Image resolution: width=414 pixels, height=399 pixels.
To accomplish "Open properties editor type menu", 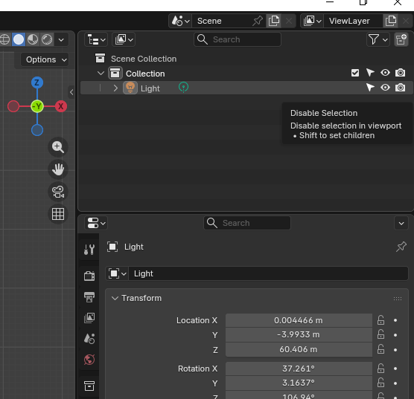I will (x=96, y=223).
